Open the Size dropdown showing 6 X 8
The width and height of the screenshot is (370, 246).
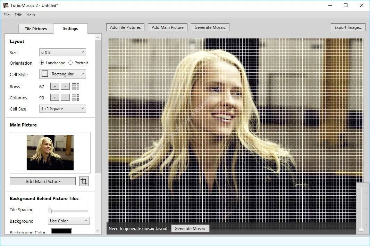(x=62, y=52)
